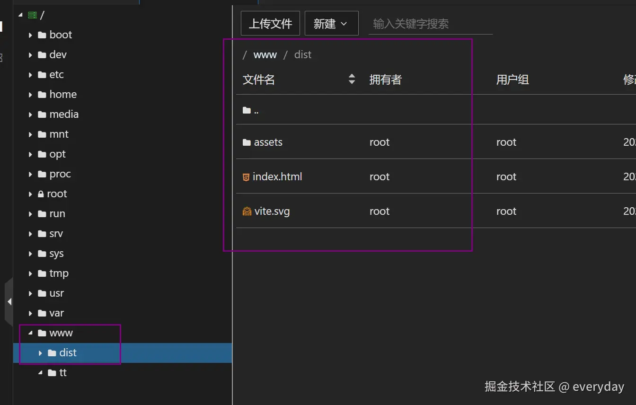
Task: Click the var folder icon
Action: 42,313
